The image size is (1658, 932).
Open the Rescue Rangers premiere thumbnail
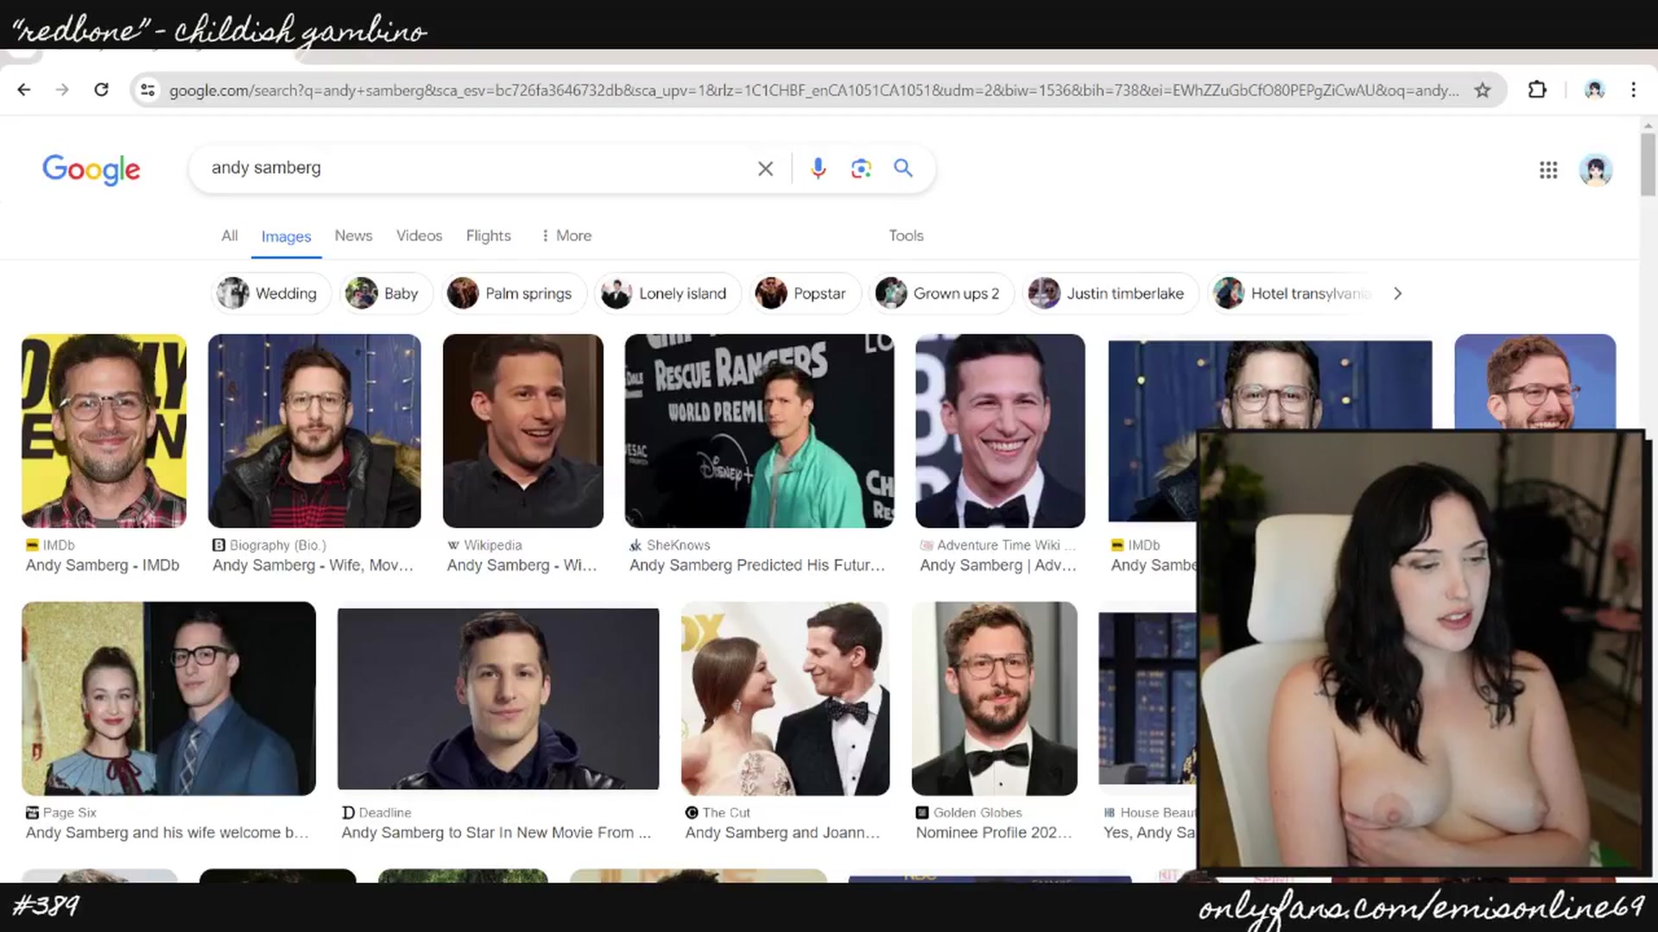point(760,431)
